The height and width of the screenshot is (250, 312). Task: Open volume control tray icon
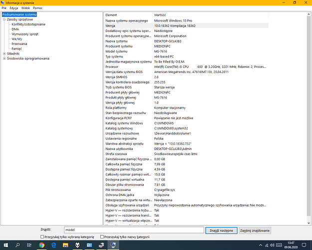pos(272,245)
